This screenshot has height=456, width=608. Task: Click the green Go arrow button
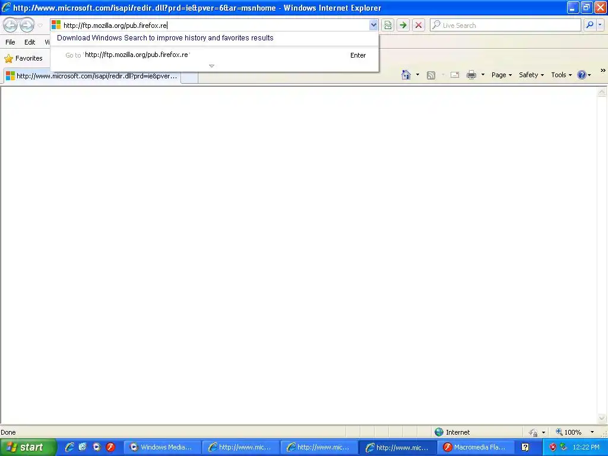pos(403,25)
